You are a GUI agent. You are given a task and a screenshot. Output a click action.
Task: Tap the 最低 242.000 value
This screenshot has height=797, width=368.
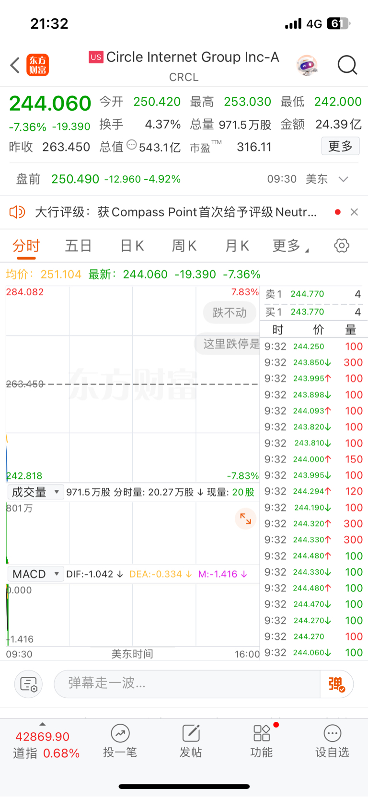click(x=338, y=102)
